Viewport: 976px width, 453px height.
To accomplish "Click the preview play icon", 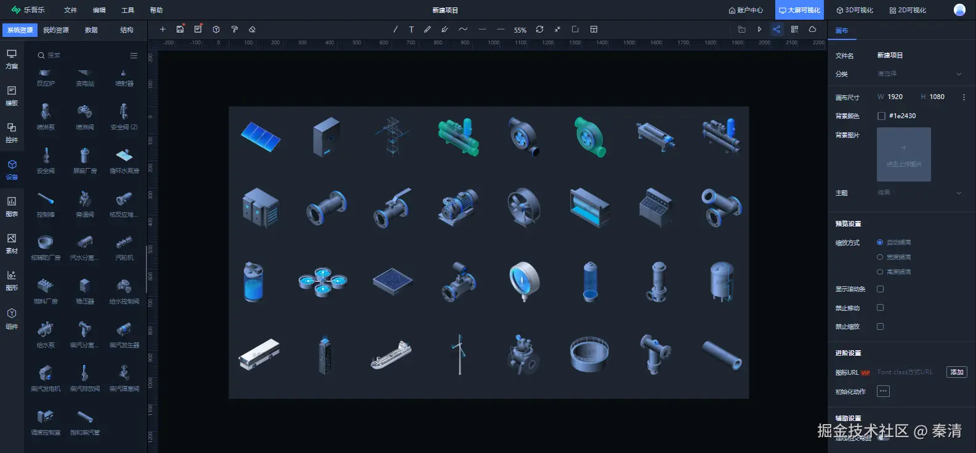I will click(x=759, y=30).
